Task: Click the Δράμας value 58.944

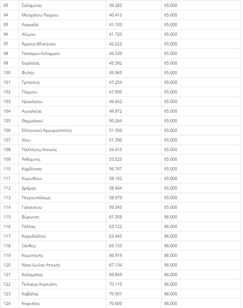Action: pos(116,188)
